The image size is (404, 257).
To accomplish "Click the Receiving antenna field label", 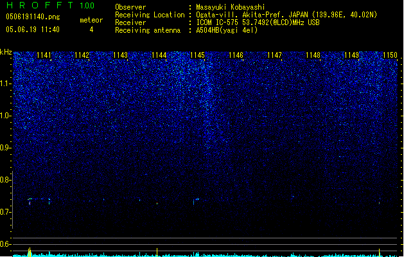I will point(148,30).
